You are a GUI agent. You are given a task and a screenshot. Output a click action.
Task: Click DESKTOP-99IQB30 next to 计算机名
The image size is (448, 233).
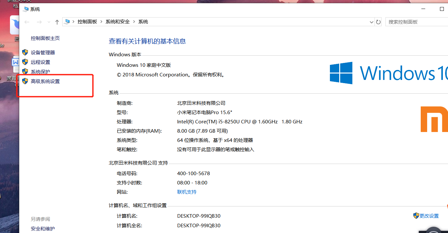[x=199, y=216]
